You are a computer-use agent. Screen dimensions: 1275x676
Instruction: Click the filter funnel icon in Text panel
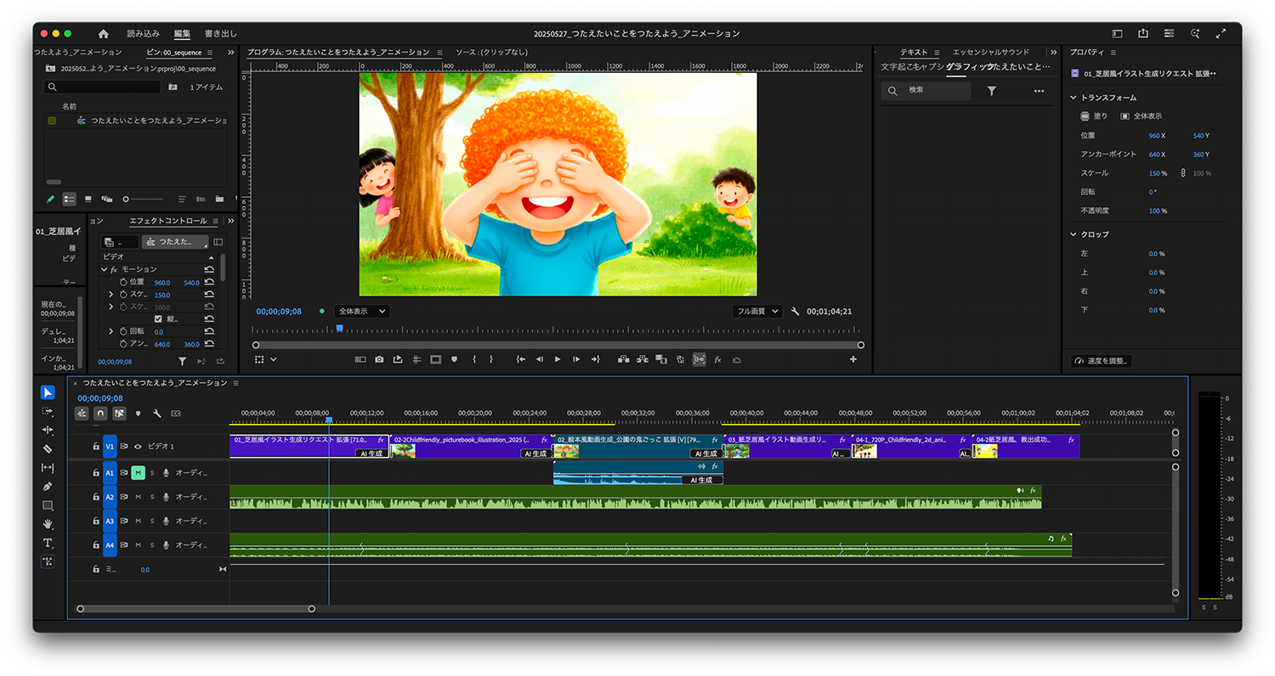[x=991, y=91]
